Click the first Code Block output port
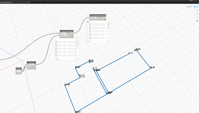This screenshot has height=113, width=199. coord(21,71)
